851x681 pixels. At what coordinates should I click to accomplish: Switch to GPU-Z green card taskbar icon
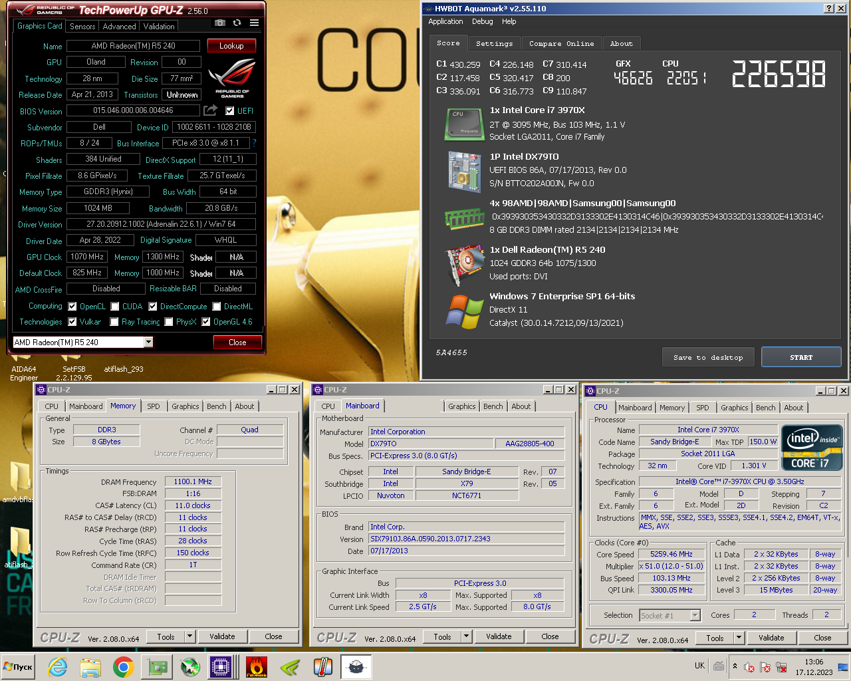click(x=157, y=666)
